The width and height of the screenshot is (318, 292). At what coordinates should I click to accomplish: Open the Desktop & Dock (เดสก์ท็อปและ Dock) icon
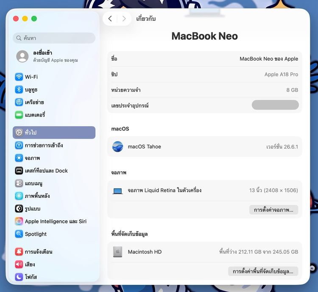[19, 171]
